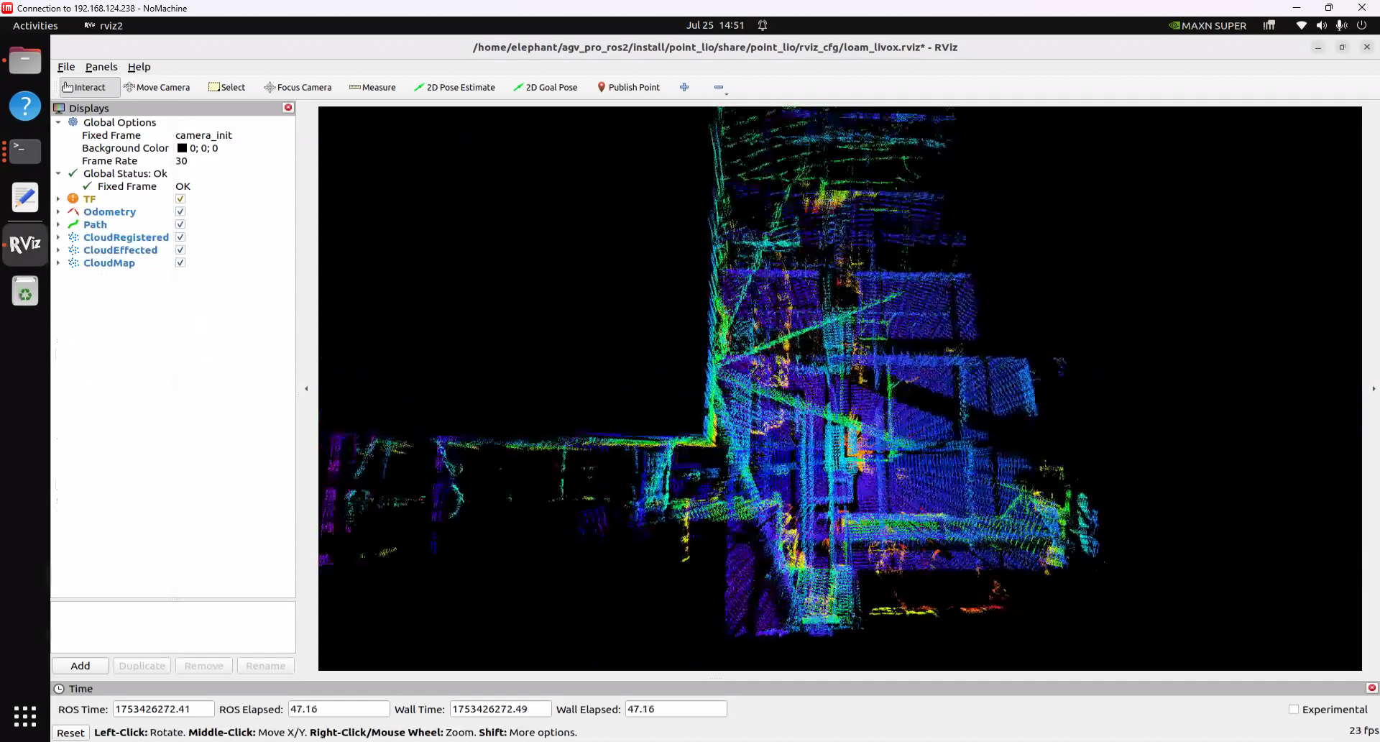Screen dimensions: 1380x742
Task: Click the CloudEffected point cloud icon
Action: (73, 250)
